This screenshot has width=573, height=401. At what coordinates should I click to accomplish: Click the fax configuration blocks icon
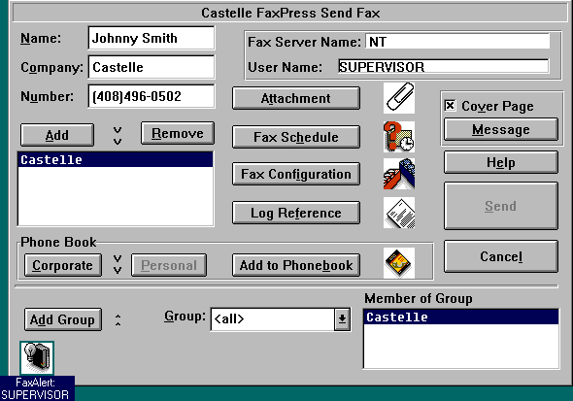click(x=399, y=174)
